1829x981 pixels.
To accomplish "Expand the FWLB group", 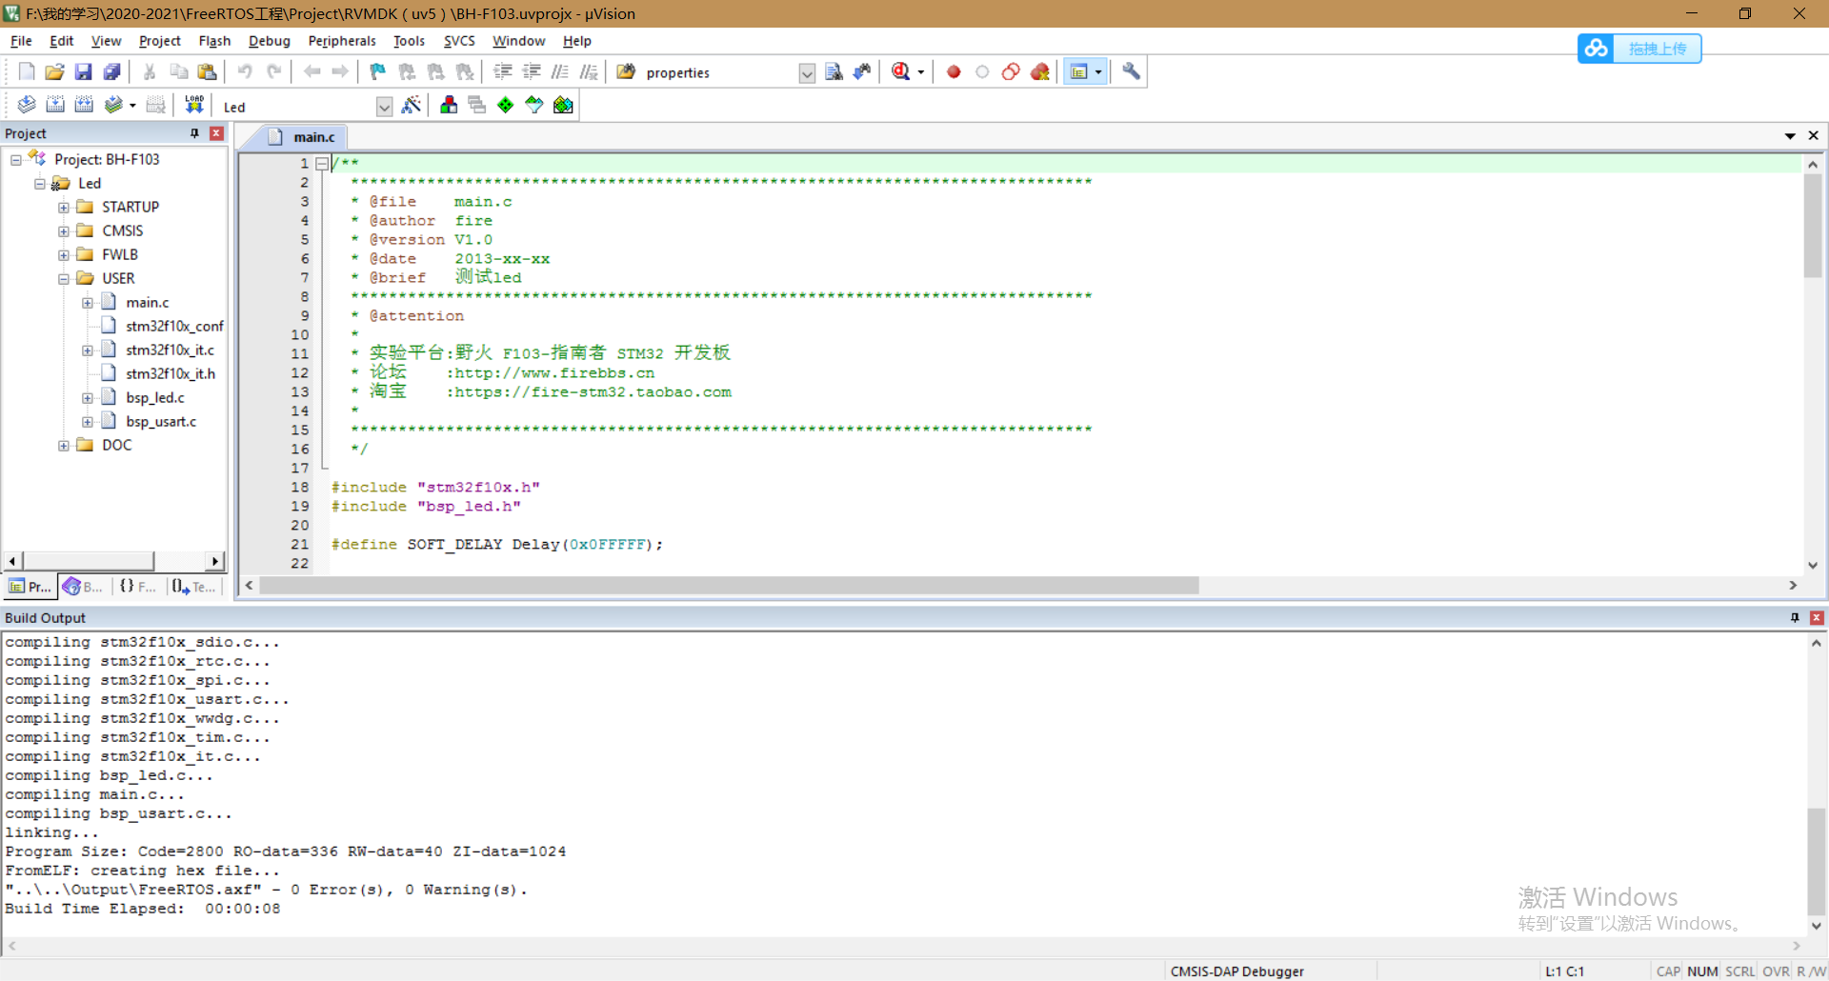I will (64, 254).
